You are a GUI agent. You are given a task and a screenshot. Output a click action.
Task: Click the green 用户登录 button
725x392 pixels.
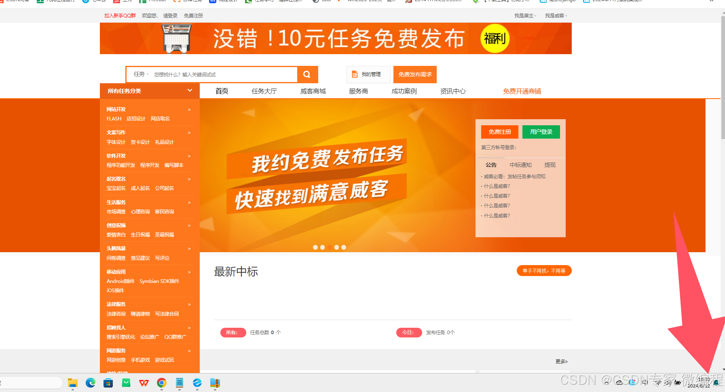541,131
